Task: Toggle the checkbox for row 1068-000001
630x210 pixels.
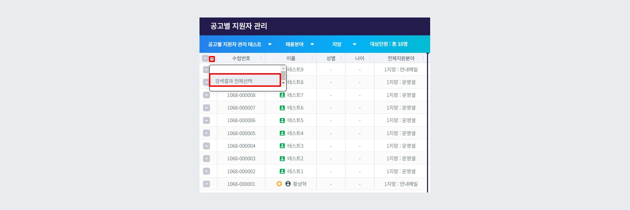Action: (206, 184)
